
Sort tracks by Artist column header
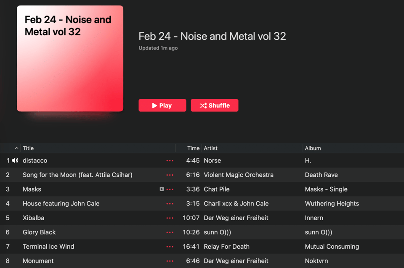(x=210, y=148)
